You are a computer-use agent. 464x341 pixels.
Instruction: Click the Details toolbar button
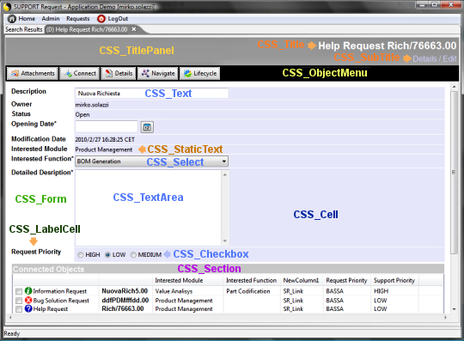(x=119, y=73)
